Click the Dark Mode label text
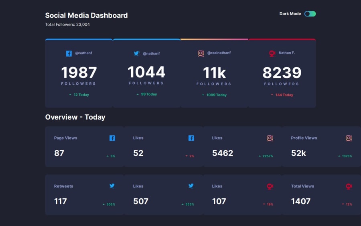Viewport: 361px width, 226px height. coord(290,14)
